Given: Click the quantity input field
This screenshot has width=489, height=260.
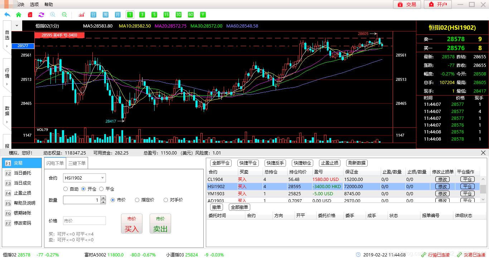Looking at the screenshot, I should [82, 200].
